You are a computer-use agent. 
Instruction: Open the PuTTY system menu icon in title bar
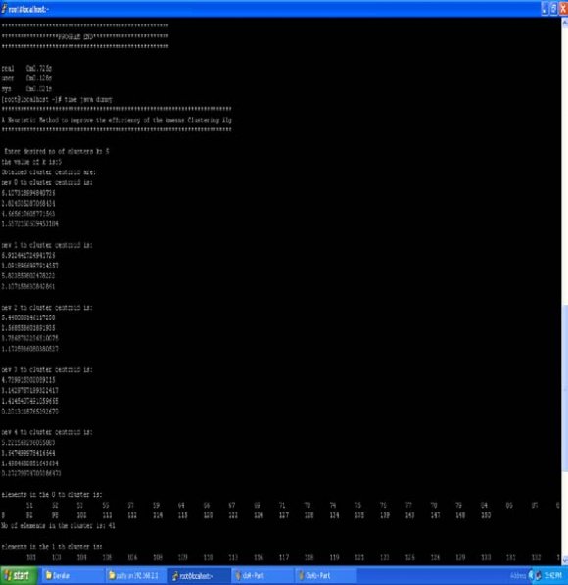pyautogui.click(x=4, y=9)
